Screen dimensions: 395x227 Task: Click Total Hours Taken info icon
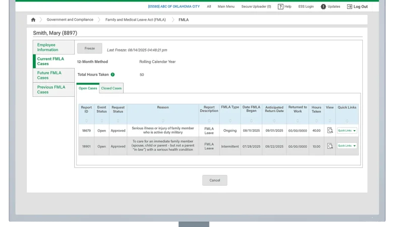(112, 75)
